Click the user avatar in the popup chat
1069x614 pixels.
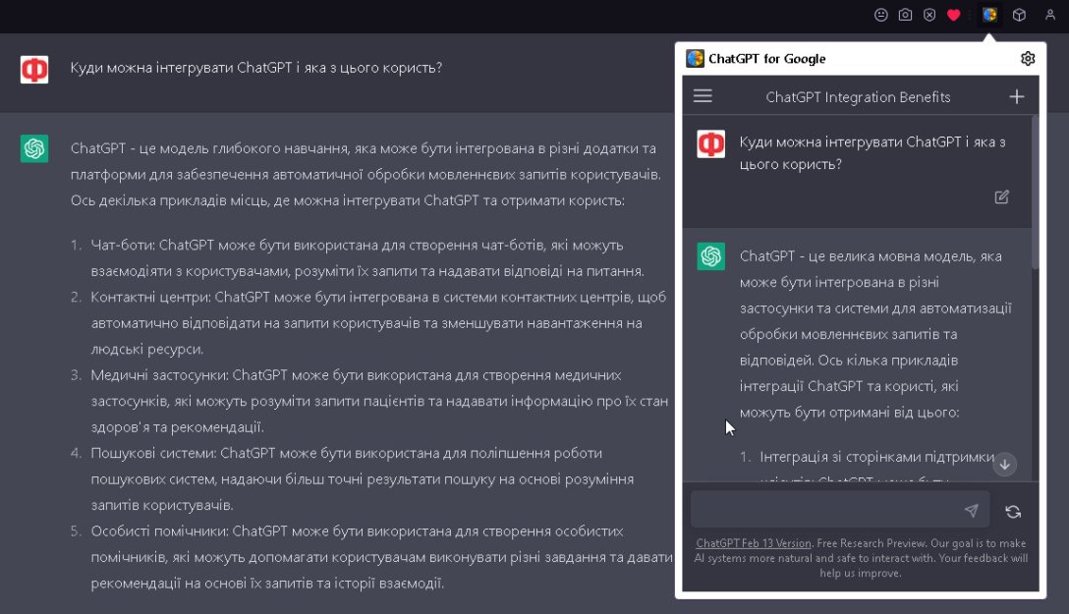click(x=711, y=143)
